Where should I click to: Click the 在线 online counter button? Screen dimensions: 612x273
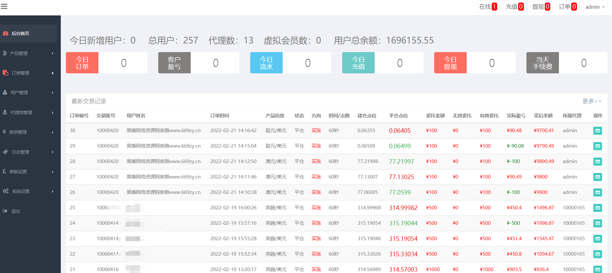click(488, 7)
